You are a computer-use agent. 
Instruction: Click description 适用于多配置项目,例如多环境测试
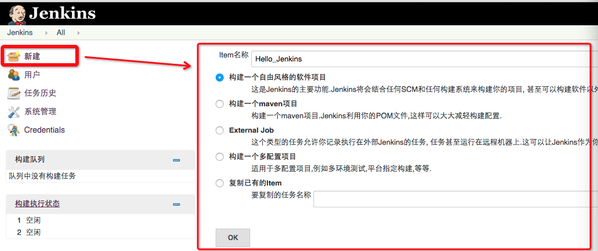pyautogui.click(x=342, y=168)
